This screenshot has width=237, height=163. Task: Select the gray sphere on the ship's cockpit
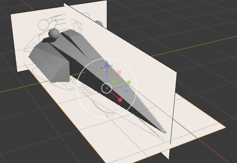click(54, 33)
